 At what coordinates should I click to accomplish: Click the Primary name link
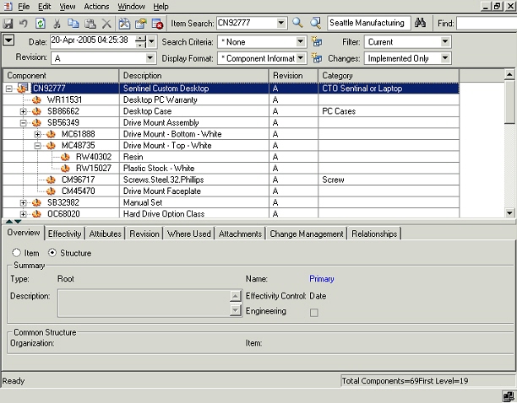322,279
